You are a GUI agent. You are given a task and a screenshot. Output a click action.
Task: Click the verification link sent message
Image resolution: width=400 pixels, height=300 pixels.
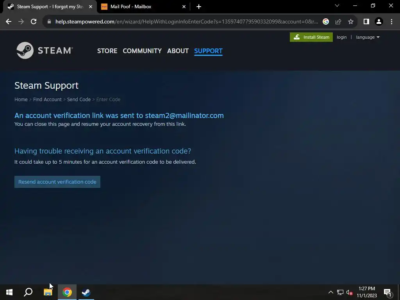119,116
